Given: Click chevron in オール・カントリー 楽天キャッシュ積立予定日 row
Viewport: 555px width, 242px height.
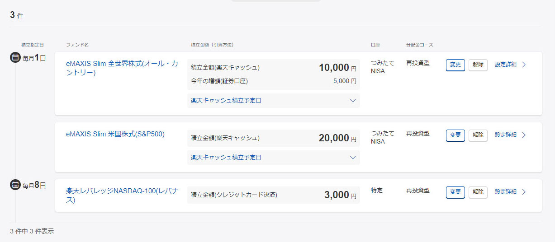Looking at the screenshot, I should (353, 101).
